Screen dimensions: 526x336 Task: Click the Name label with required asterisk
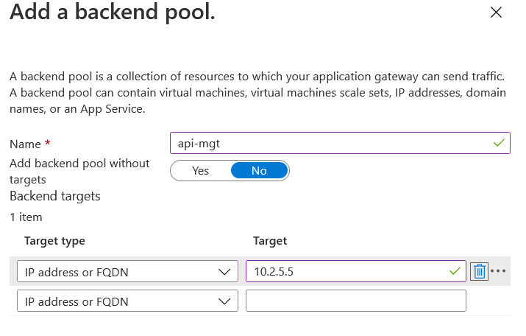30,144
